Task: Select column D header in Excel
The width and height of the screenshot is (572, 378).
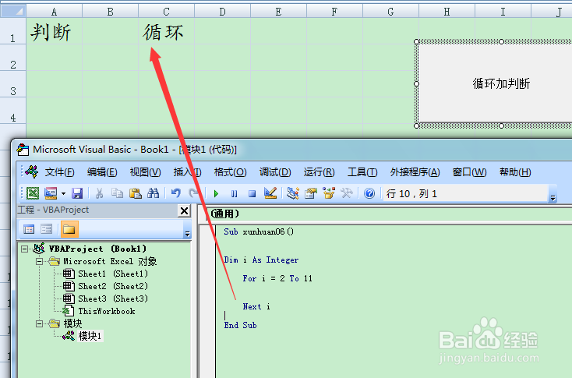Action: tap(222, 12)
